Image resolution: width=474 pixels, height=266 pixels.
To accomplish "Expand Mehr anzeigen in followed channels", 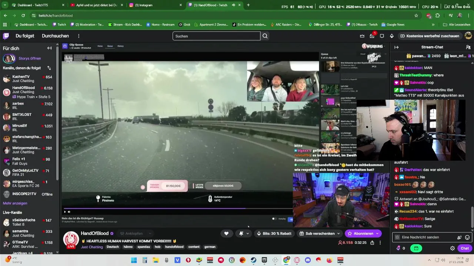I will tap(15, 203).
